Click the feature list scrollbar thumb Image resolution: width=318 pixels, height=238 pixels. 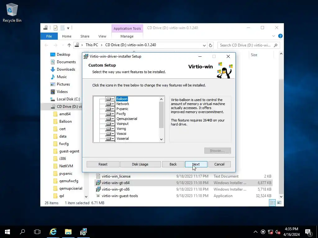pyautogui.click(x=161, y=115)
